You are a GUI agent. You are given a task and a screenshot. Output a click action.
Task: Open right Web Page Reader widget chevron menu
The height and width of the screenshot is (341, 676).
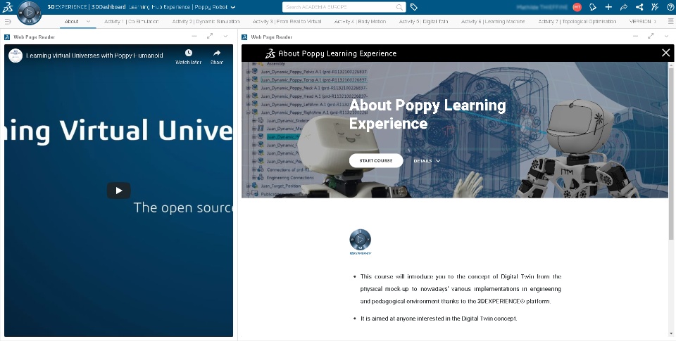(x=666, y=37)
